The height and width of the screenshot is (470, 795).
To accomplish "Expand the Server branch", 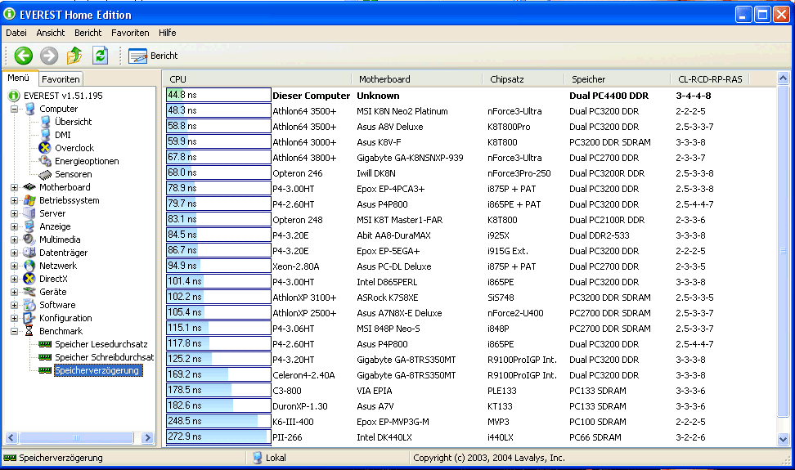I will (14, 213).
